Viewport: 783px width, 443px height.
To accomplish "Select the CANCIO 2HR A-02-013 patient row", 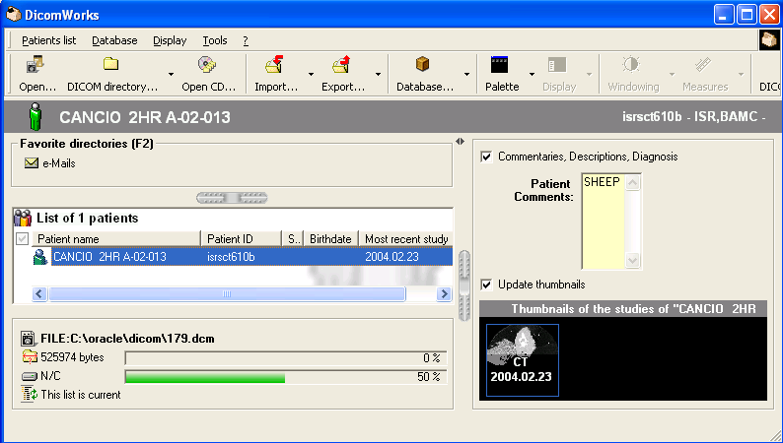I will pos(252,257).
